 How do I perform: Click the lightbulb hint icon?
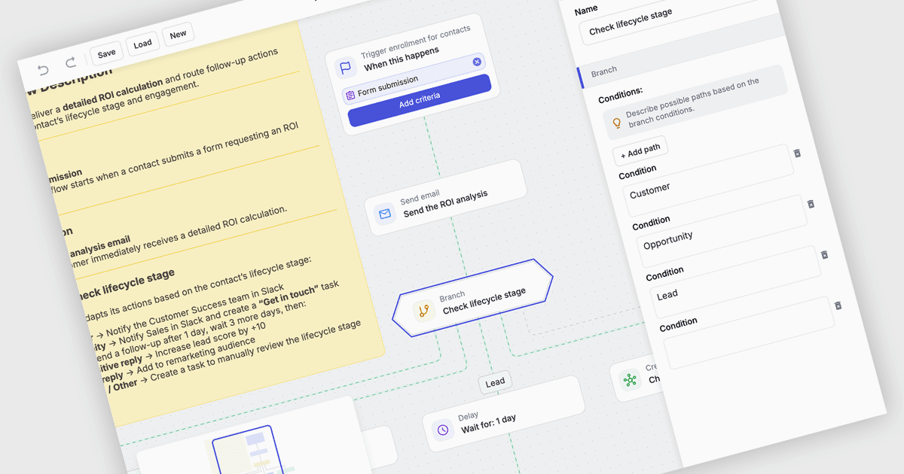[616, 123]
